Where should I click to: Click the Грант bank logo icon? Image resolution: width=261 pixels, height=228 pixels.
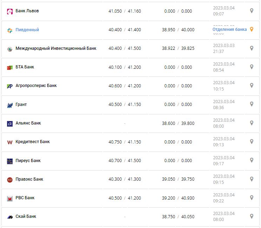pyautogui.click(x=10, y=105)
